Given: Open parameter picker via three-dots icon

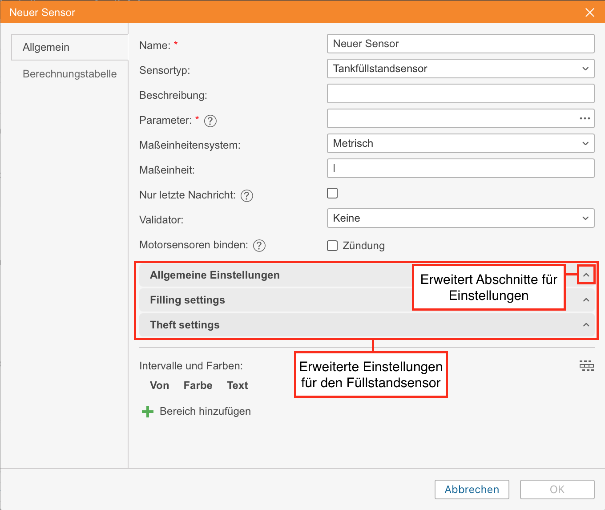Looking at the screenshot, I should coord(585,118).
